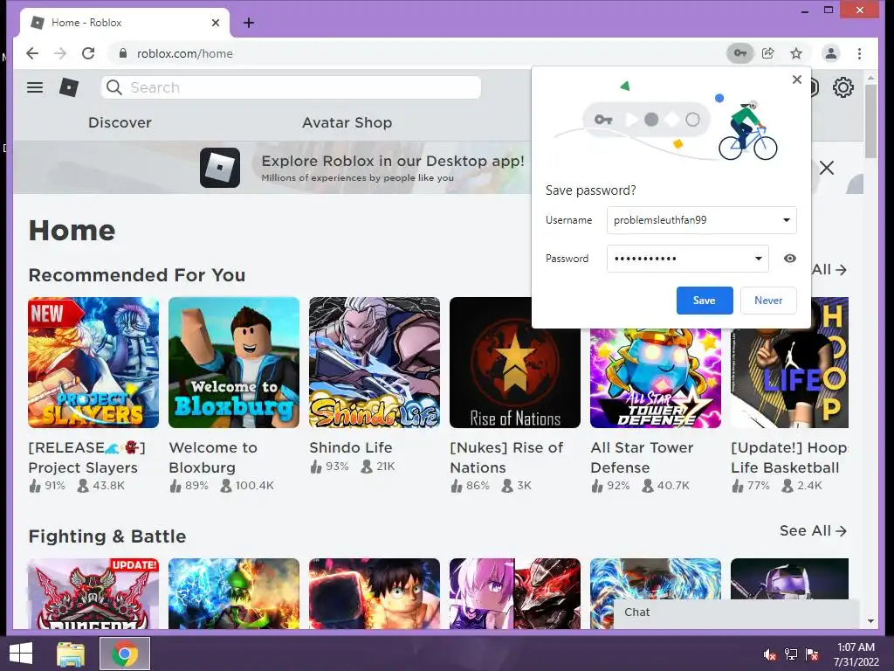The height and width of the screenshot is (671, 894).
Task: Click the Recommended For You heading
Action: tap(137, 275)
